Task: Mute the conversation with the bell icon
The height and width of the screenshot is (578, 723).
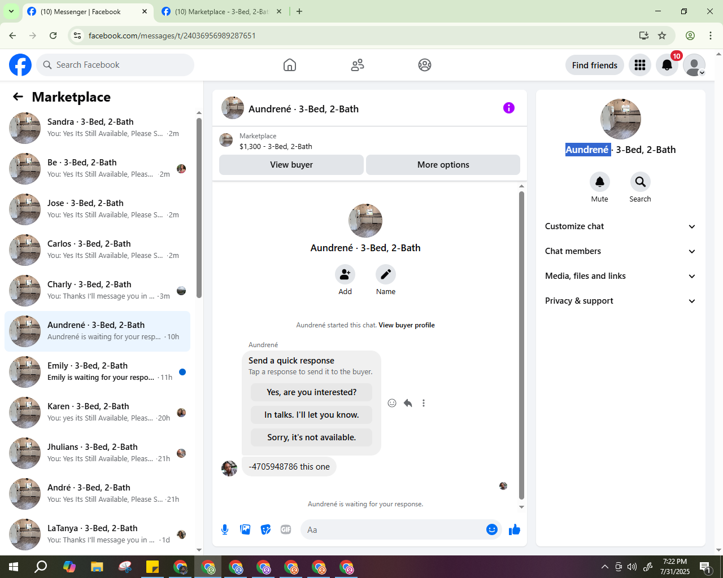Action: coord(600,182)
